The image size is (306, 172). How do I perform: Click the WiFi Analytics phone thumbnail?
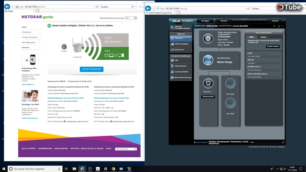(x=30, y=60)
